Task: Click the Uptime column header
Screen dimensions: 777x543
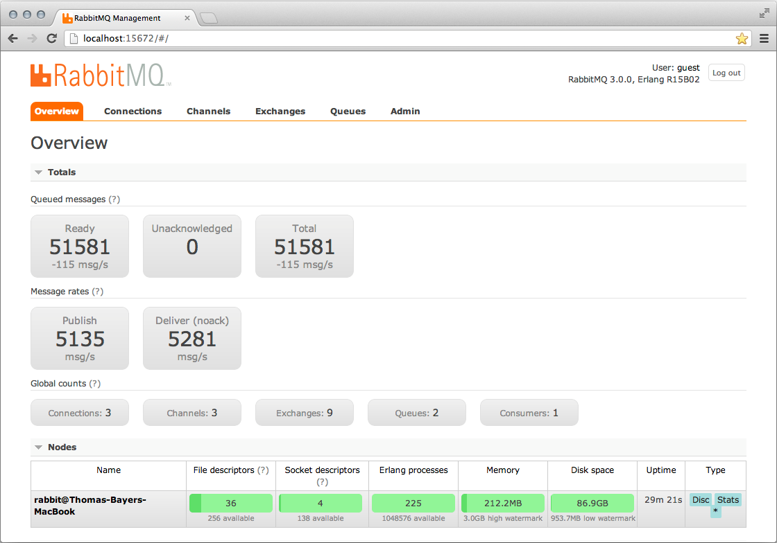Action: click(x=661, y=470)
